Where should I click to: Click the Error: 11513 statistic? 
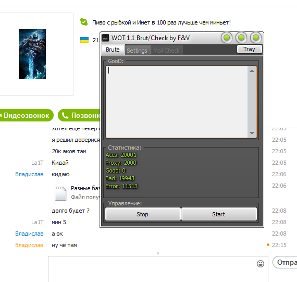coord(121,186)
